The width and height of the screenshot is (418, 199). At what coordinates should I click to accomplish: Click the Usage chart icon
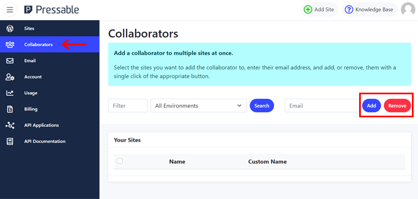(10, 93)
